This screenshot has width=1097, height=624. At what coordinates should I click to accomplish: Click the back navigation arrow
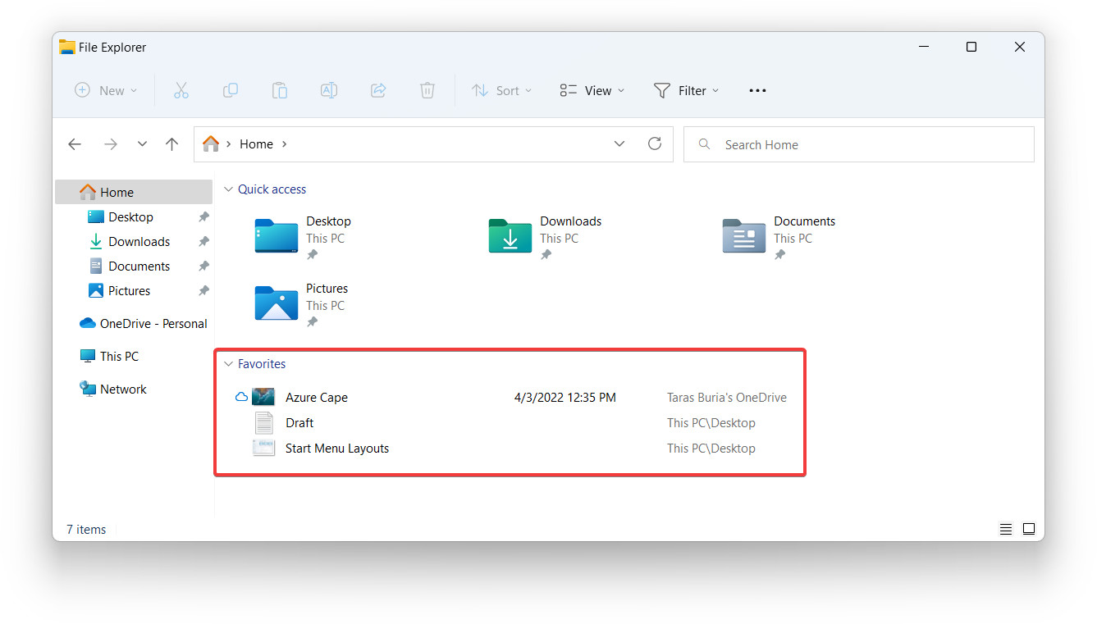point(75,143)
